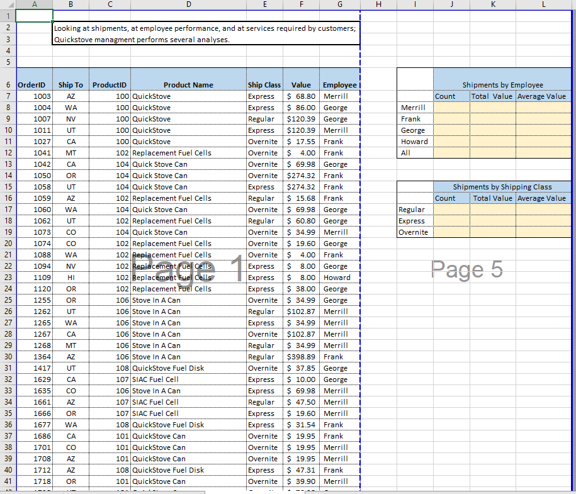
Task: Select column D header
Action: coord(189,4)
